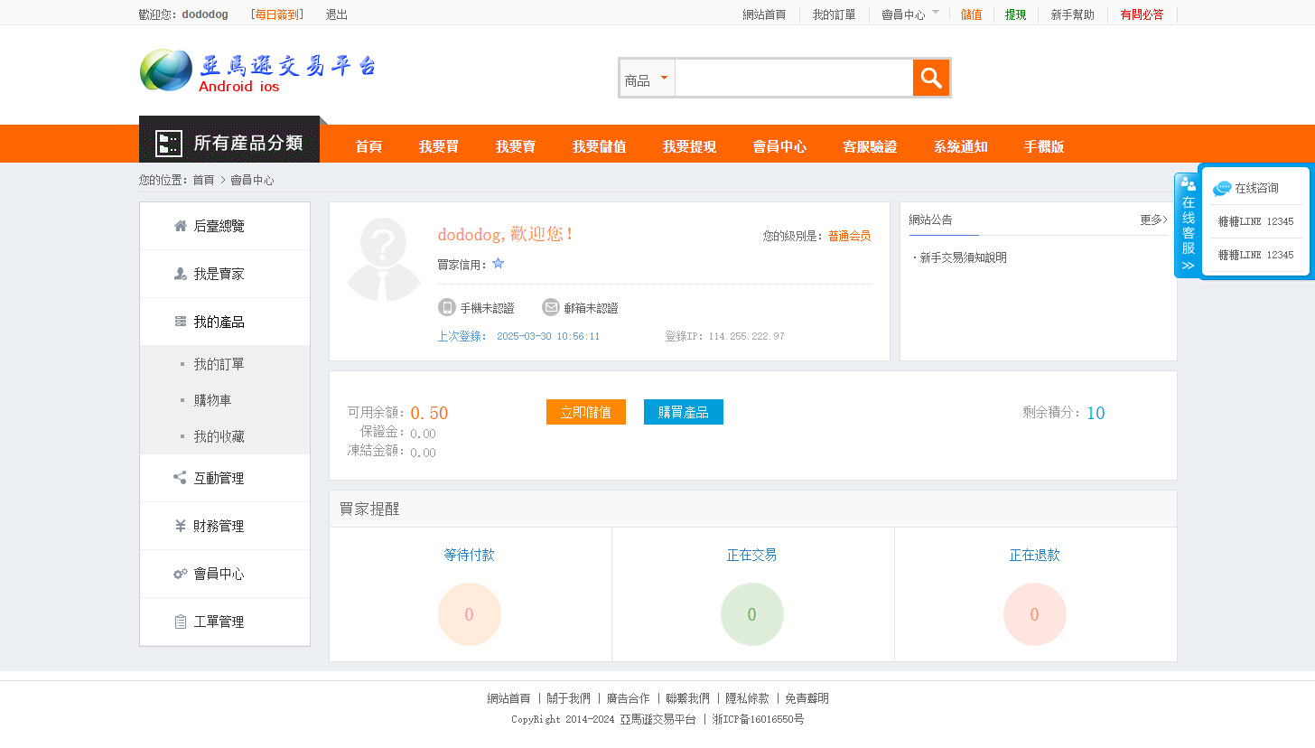This screenshot has width=1315, height=748.
Task: Click the clipboard icon beside 工單管理
Action: coord(181,622)
